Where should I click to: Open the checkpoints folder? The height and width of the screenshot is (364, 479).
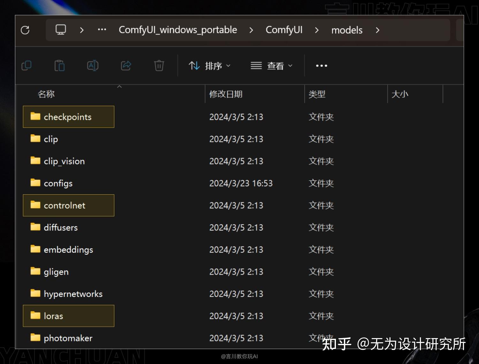[68, 117]
